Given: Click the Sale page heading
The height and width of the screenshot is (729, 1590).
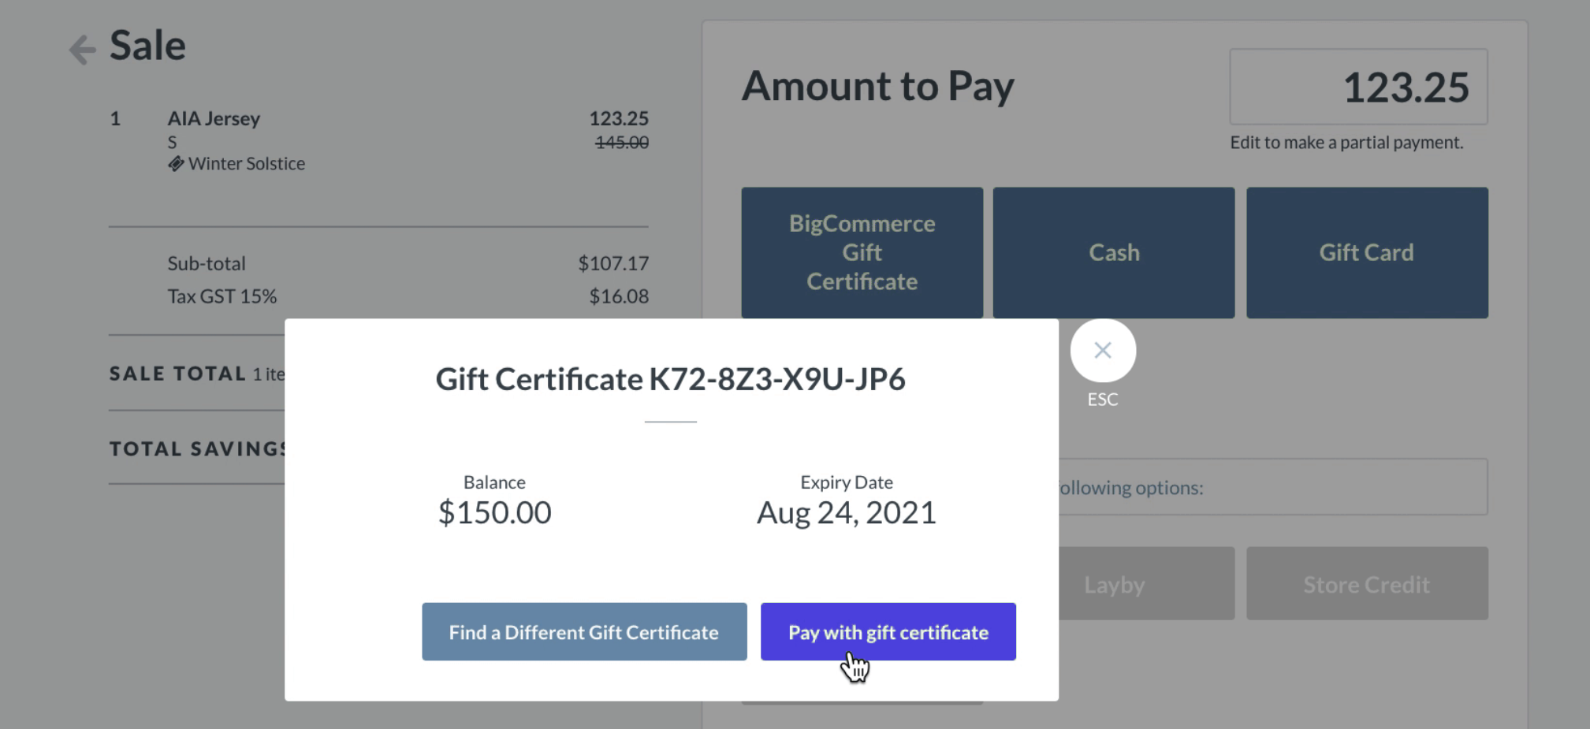Looking at the screenshot, I should click(147, 46).
